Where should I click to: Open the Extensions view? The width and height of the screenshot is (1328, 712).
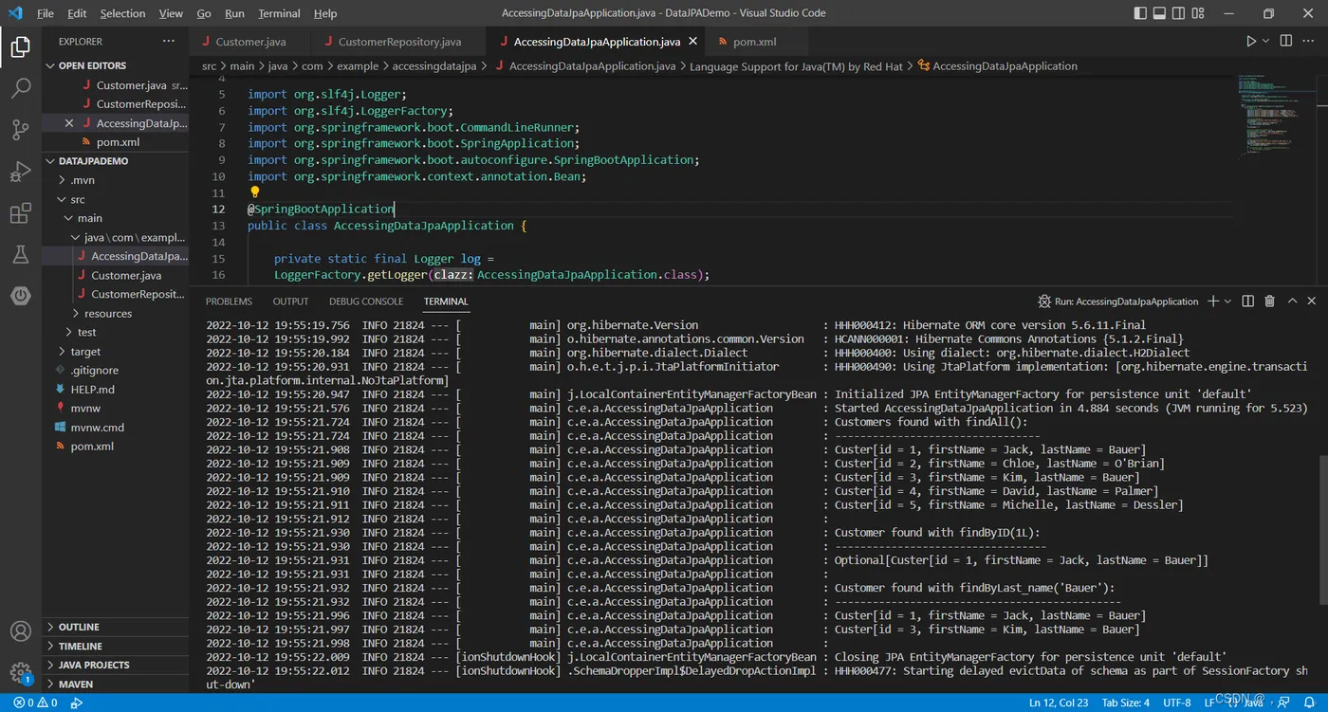pyautogui.click(x=21, y=213)
